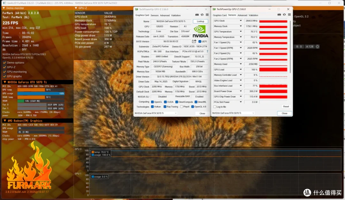The width and height of the screenshot is (345, 200).
Task: Open Validation tab in Sensors window
Action: [x=253, y=15]
